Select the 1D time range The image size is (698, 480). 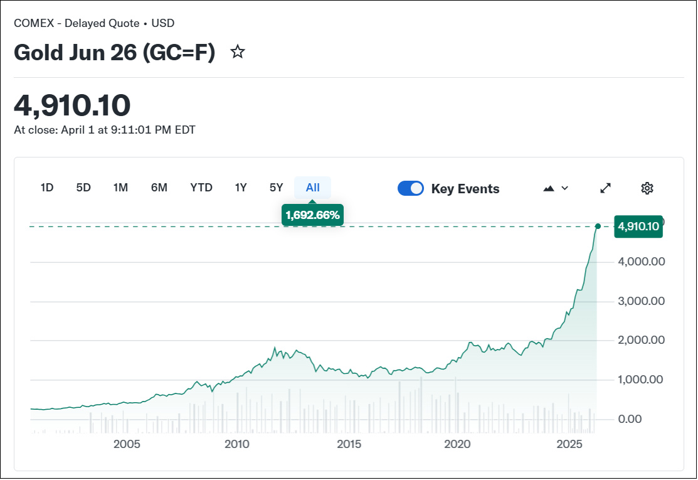tap(47, 188)
